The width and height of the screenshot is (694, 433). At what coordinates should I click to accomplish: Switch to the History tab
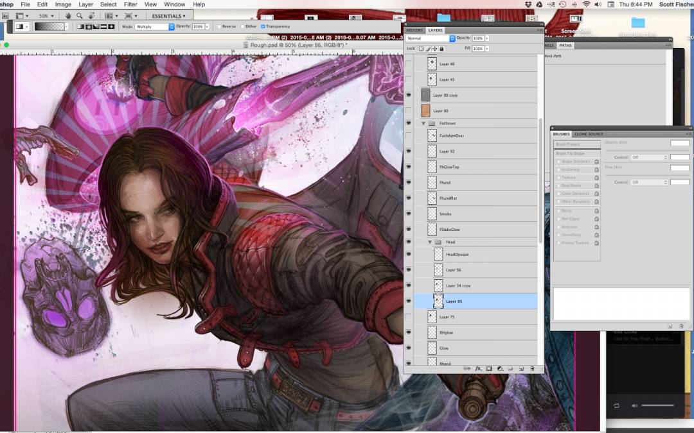click(414, 30)
